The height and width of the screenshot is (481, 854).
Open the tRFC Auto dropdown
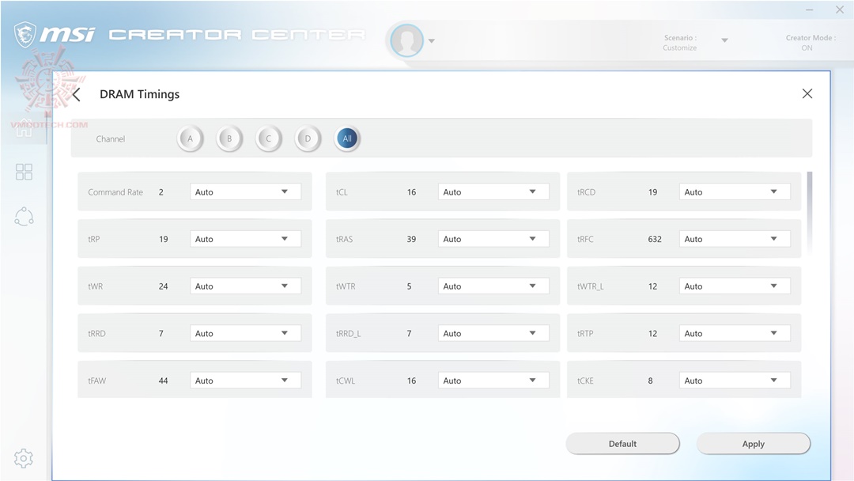[735, 239]
